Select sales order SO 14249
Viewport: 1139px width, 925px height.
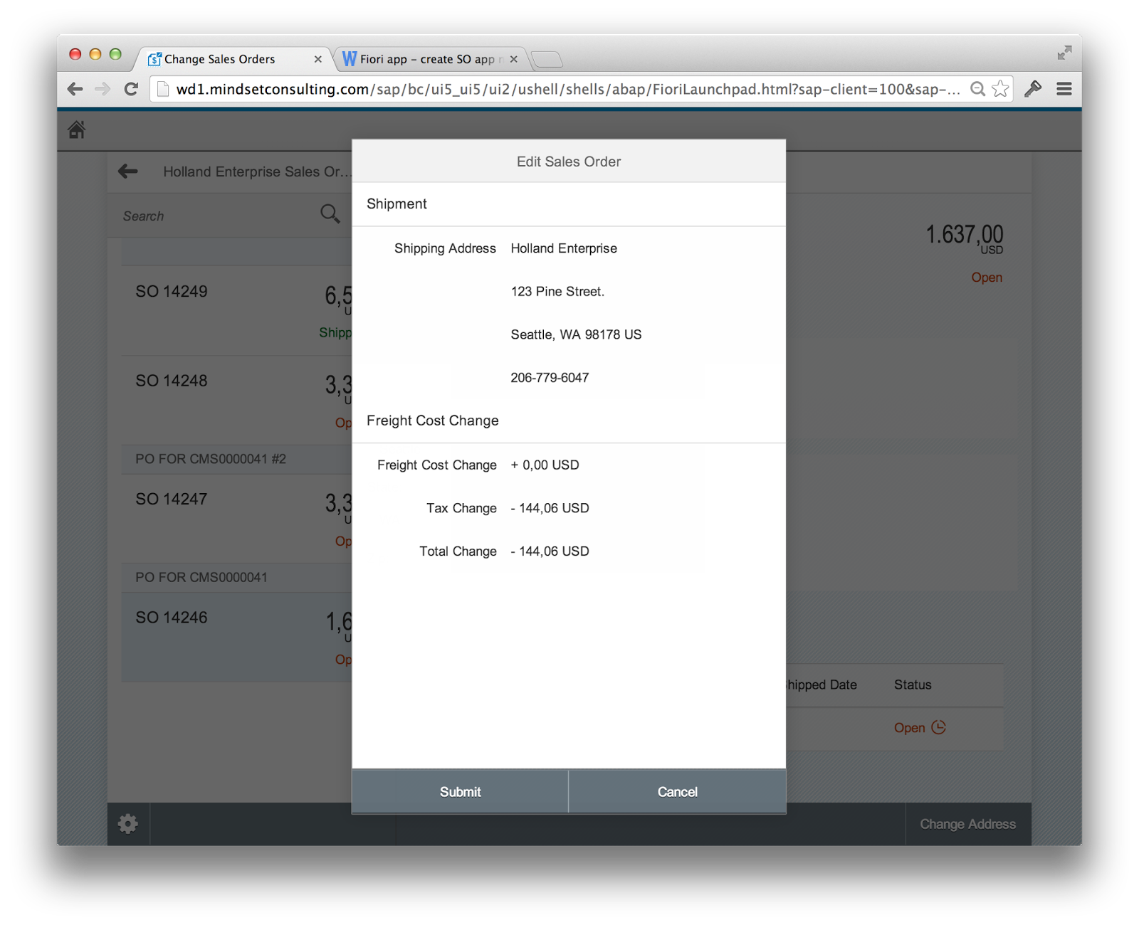pyautogui.click(x=171, y=290)
